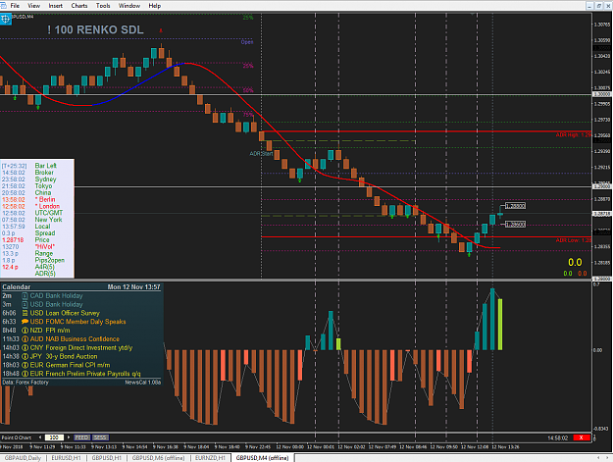Click the Point 0 Chart value field
This screenshot has width=613, height=462.
pos(54,437)
